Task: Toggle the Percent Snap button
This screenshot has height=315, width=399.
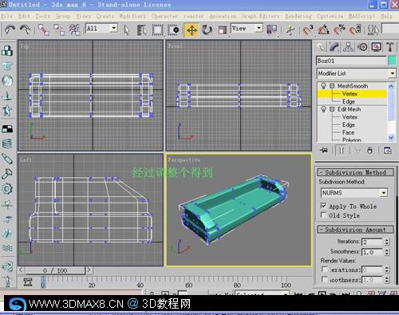Action: pos(339,30)
